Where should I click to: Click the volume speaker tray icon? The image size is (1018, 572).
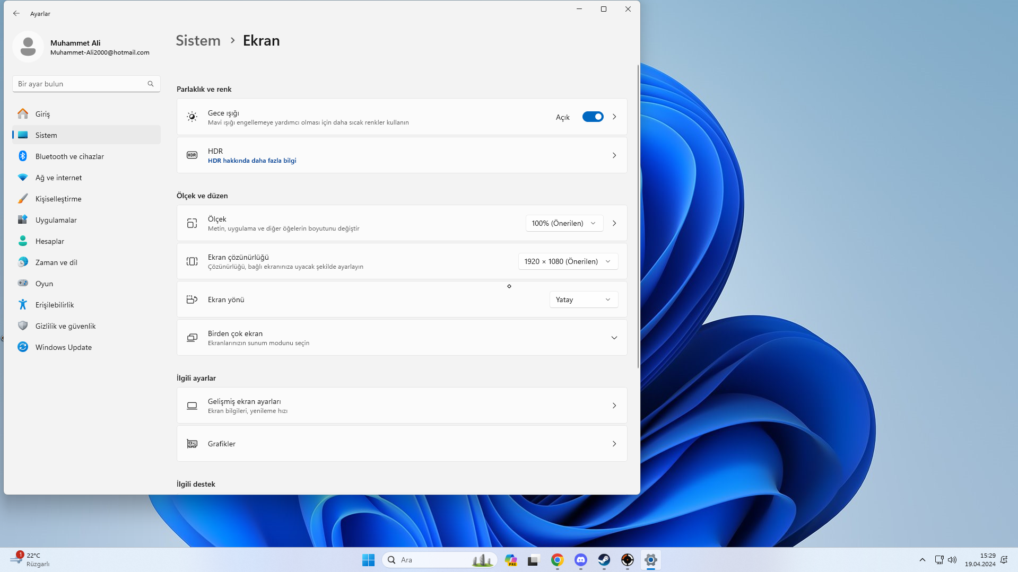pos(952,560)
